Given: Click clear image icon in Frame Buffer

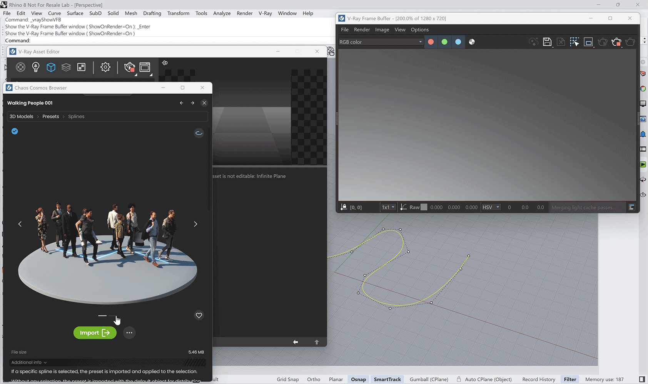Looking at the screenshot, I should tap(561, 42).
